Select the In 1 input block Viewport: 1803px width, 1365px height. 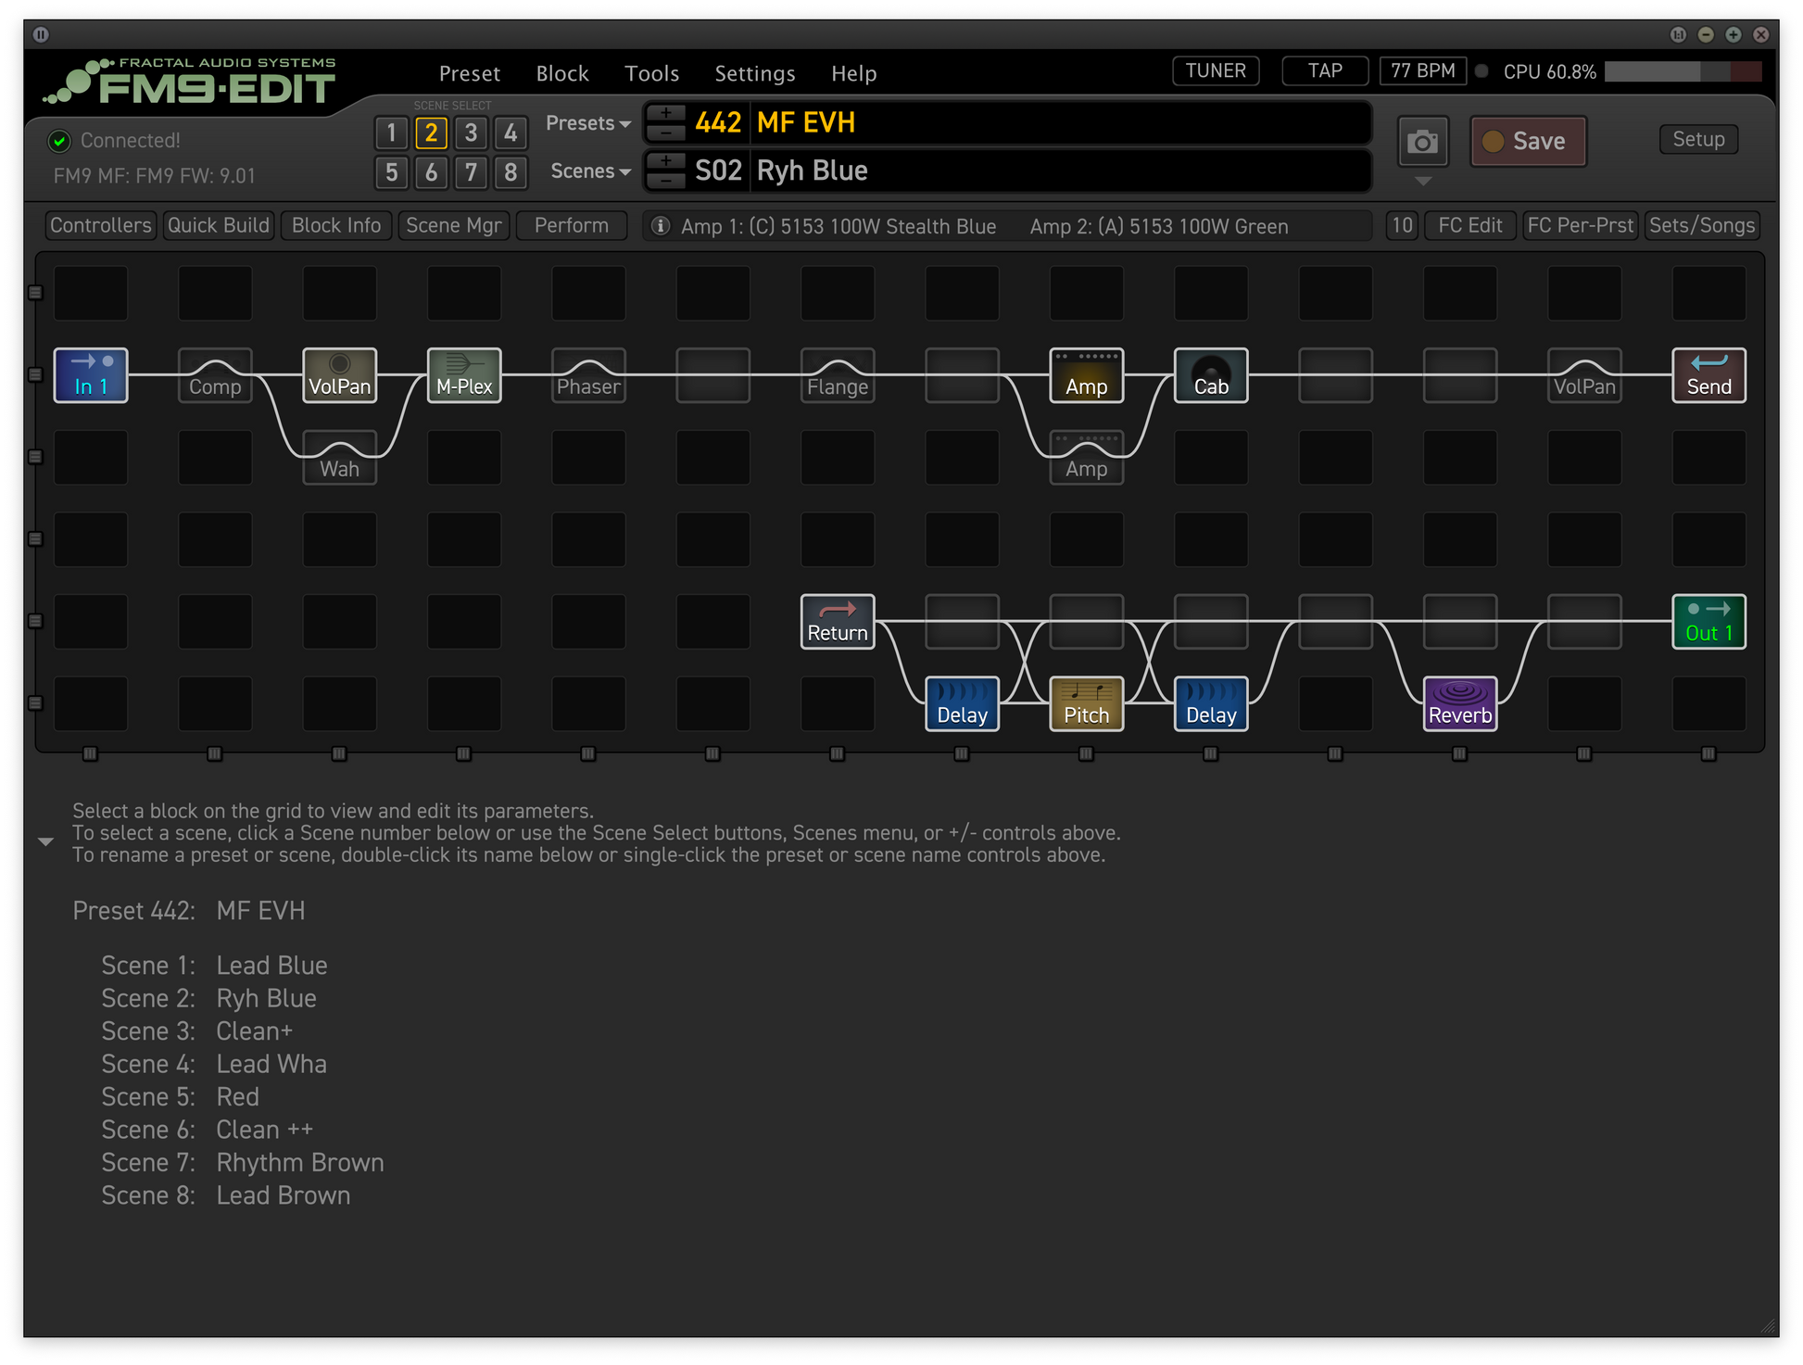[91, 375]
